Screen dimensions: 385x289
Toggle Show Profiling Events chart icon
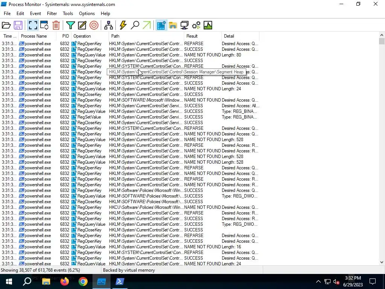(208, 25)
